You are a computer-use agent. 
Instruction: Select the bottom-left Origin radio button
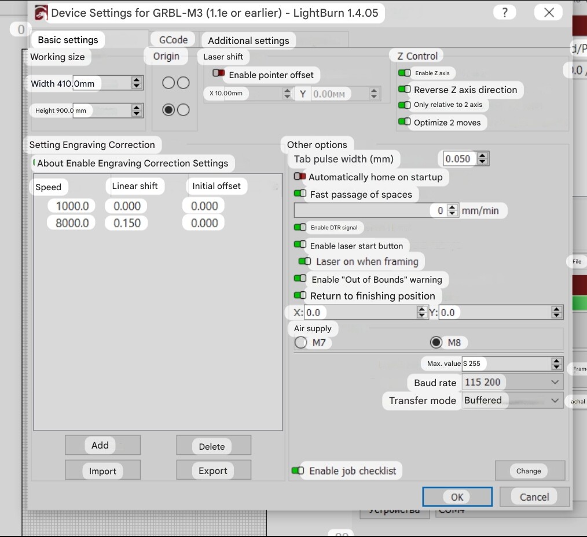tap(168, 110)
